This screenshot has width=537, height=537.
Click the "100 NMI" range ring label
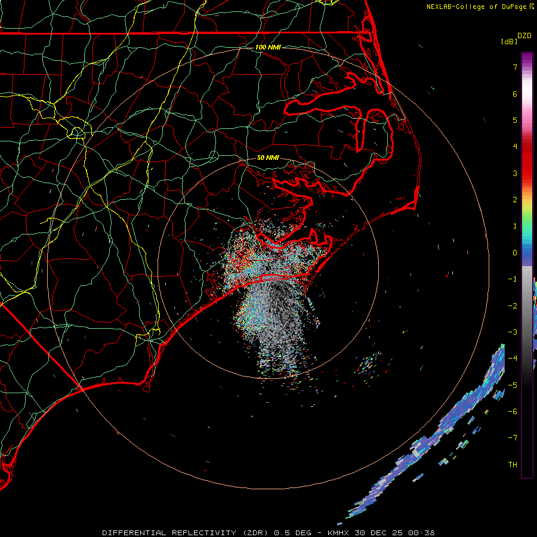(x=268, y=47)
